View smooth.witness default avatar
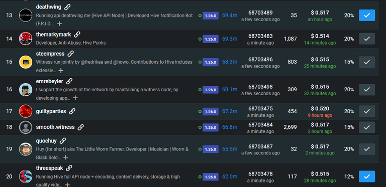This screenshot has width=386, height=187. pos(26,127)
